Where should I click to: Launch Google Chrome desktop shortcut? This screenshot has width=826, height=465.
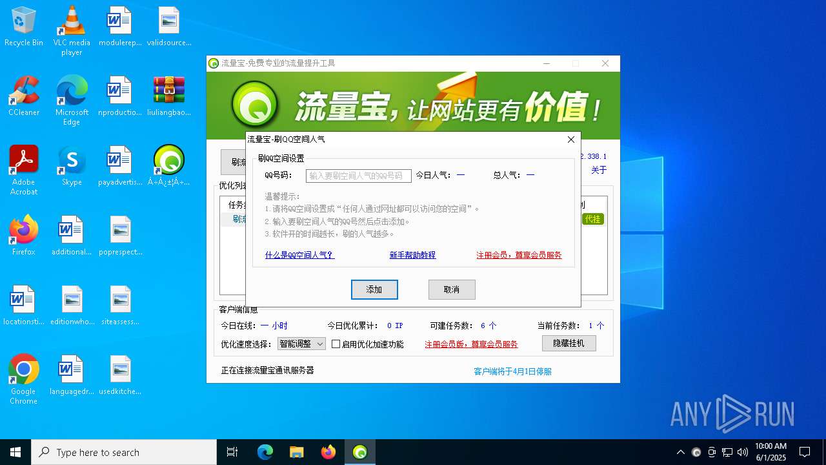(x=24, y=380)
